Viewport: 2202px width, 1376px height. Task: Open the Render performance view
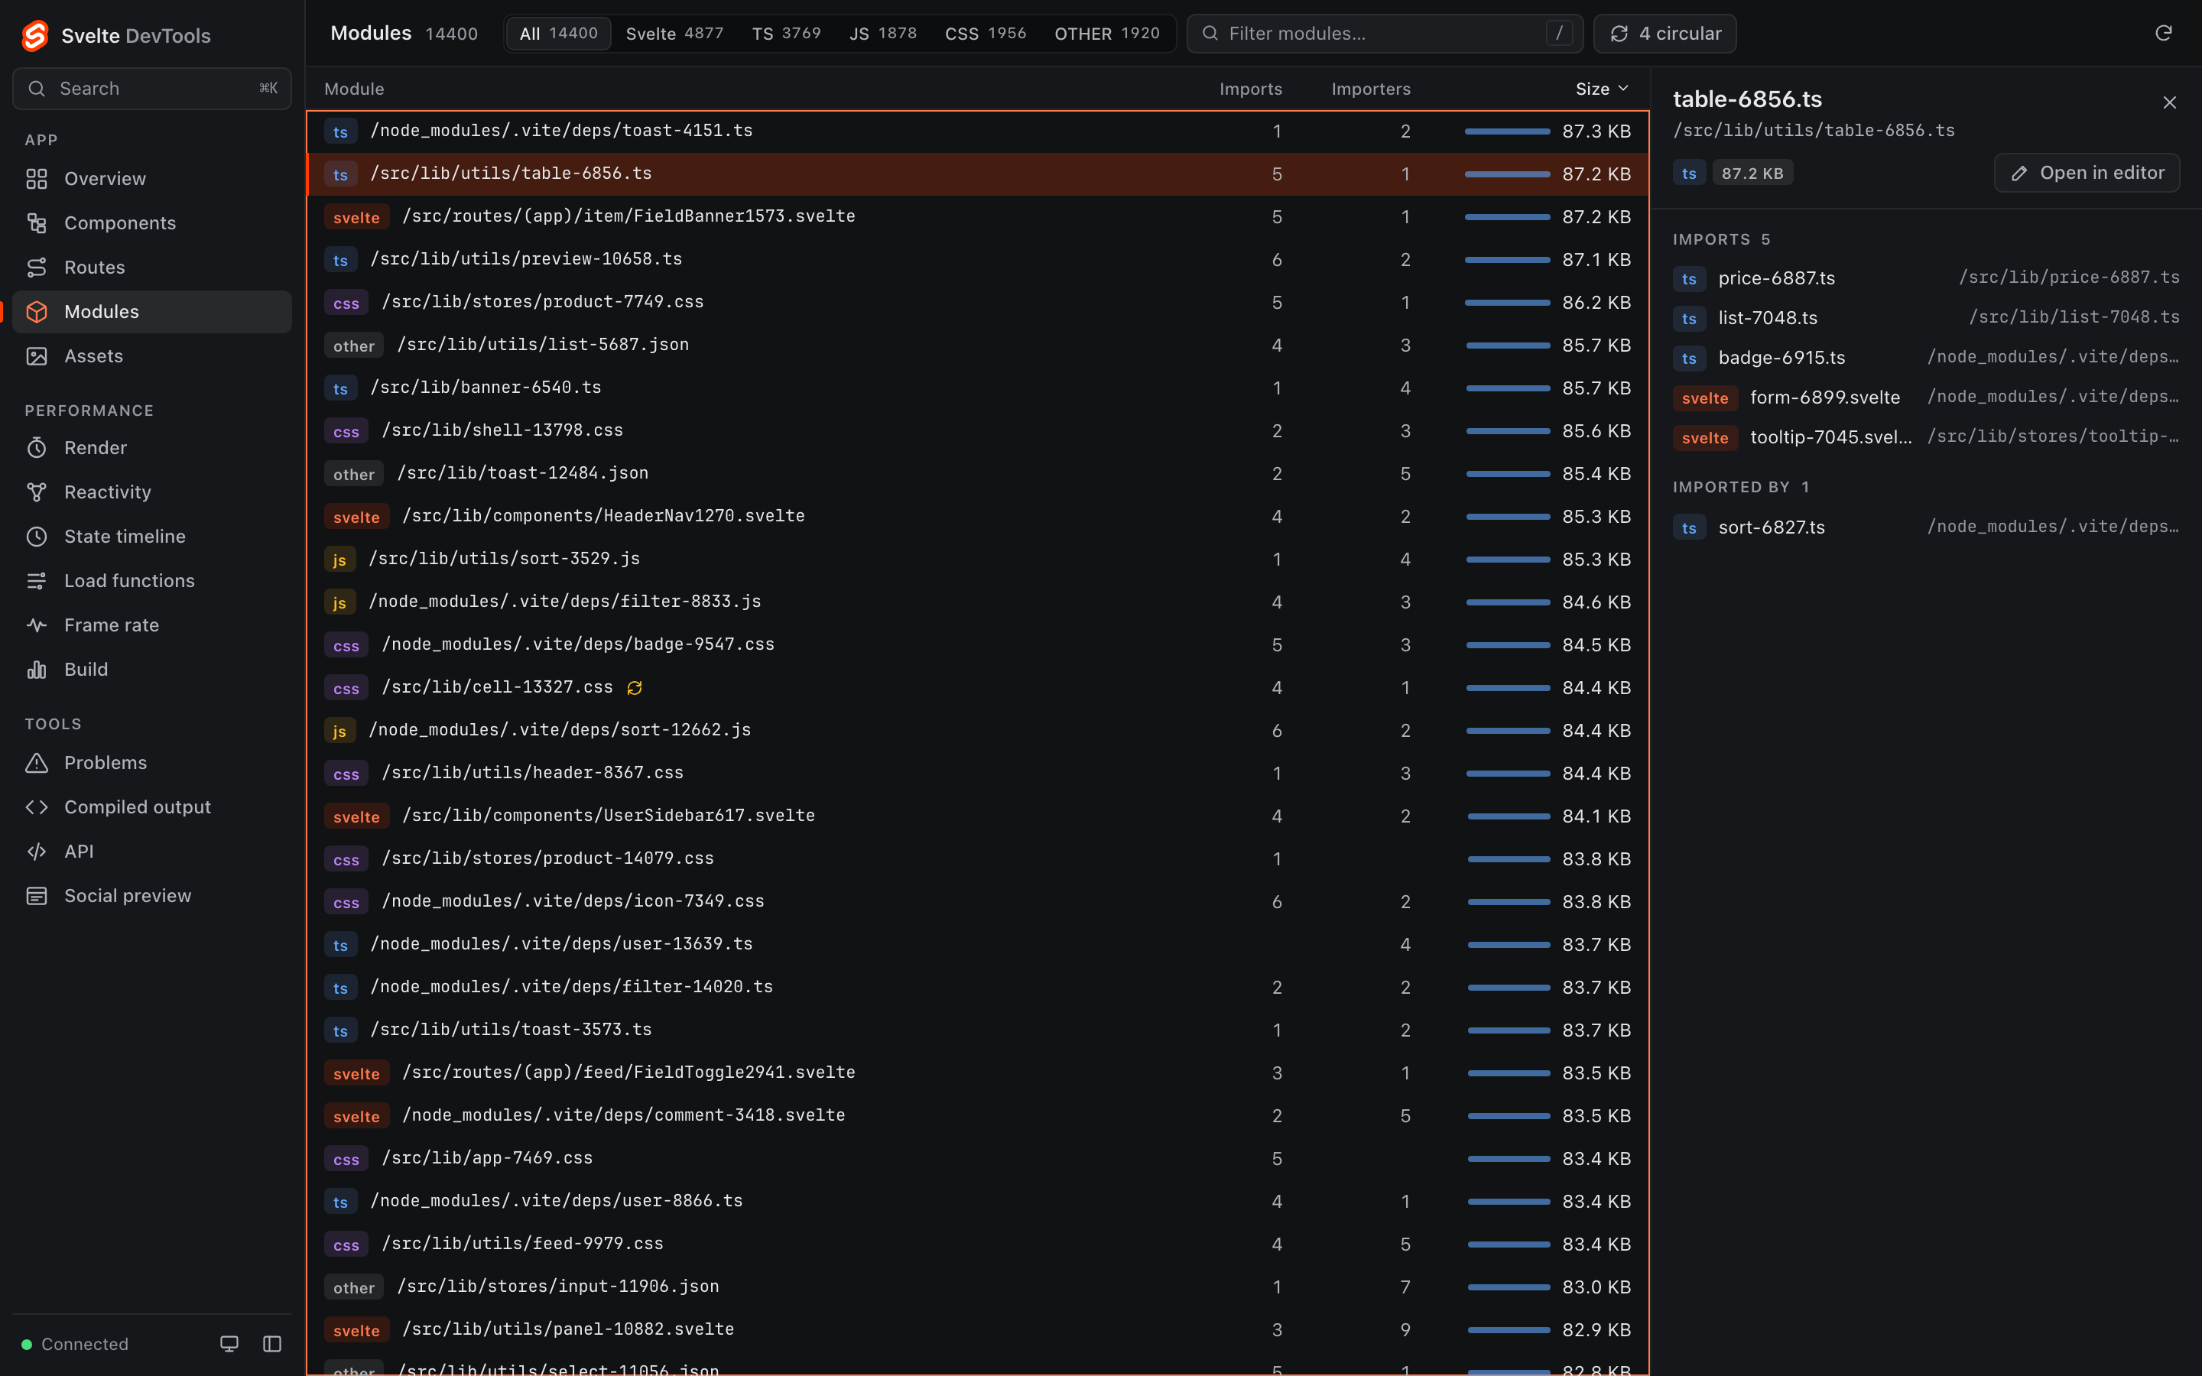point(152,448)
